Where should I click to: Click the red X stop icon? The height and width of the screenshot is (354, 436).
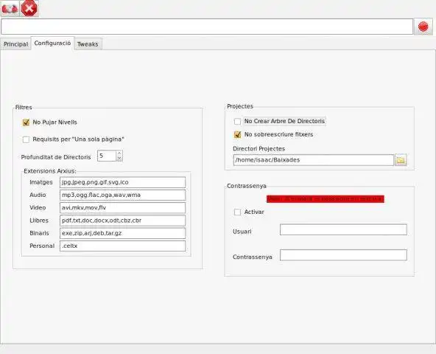[x=29, y=8]
